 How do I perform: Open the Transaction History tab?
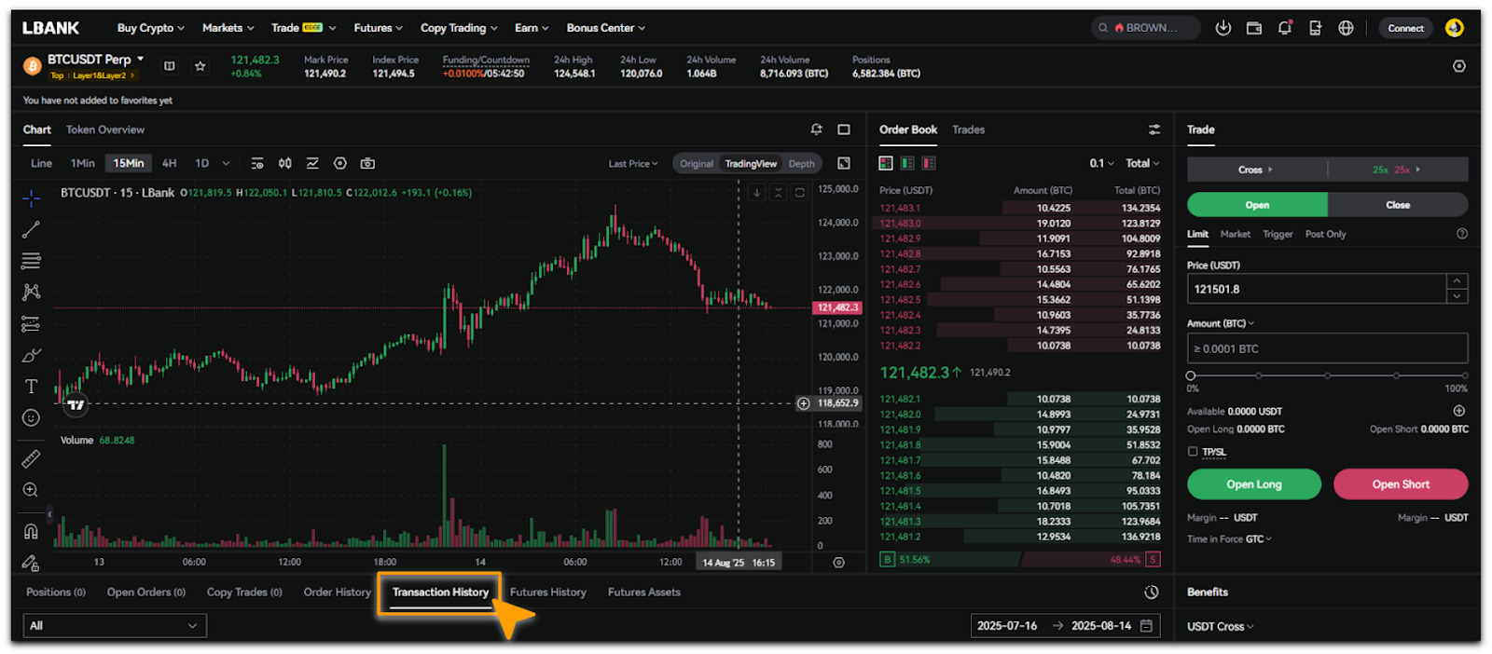tap(440, 592)
